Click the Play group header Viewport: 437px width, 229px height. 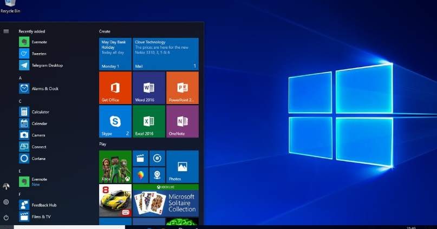click(x=102, y=144)
